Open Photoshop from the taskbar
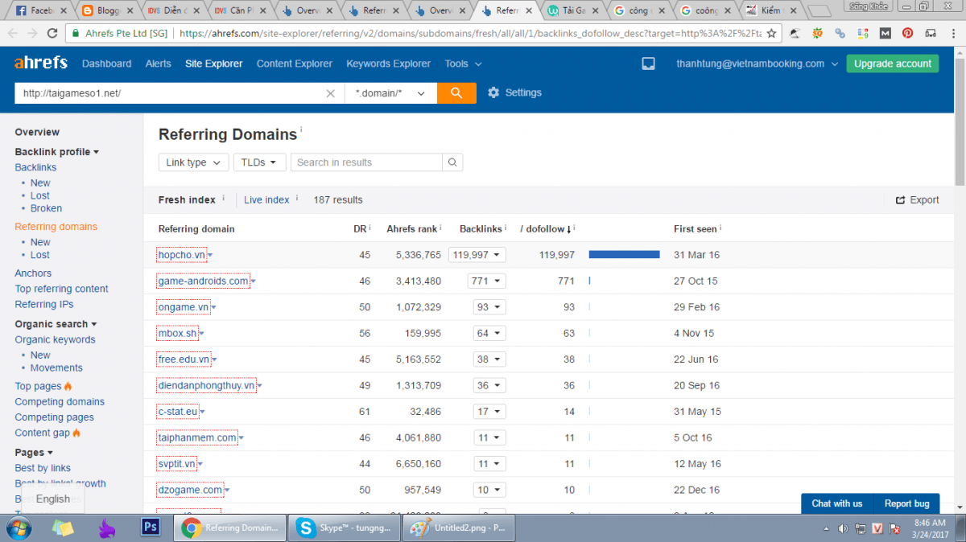This screenshot has width=966, height=542. click(150, 528)
